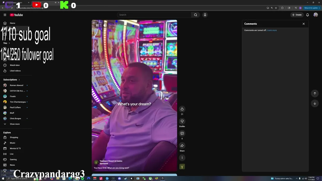322x181 pixels.
Task: Open Discord from the taskbar
Action: [119, 178]
